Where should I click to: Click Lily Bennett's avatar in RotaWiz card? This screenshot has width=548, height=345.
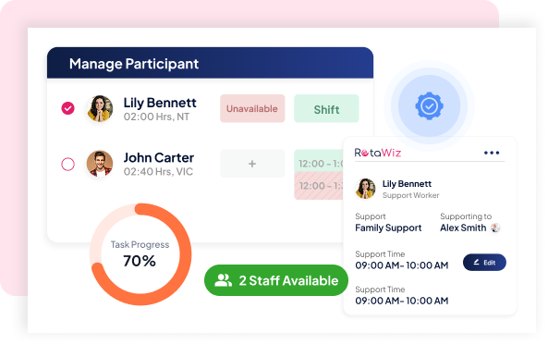[x=366, y=189]
